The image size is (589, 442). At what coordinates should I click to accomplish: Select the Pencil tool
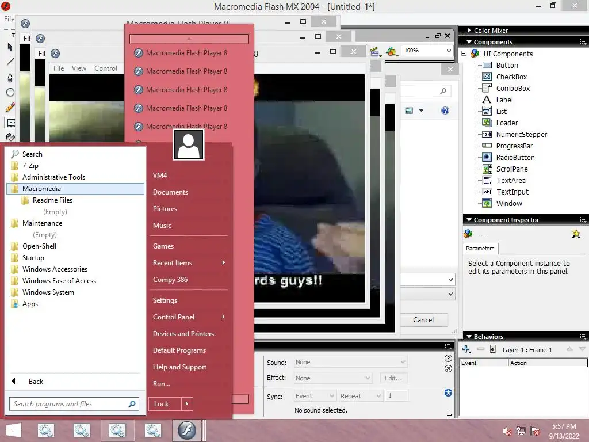[x=10, y=108]
